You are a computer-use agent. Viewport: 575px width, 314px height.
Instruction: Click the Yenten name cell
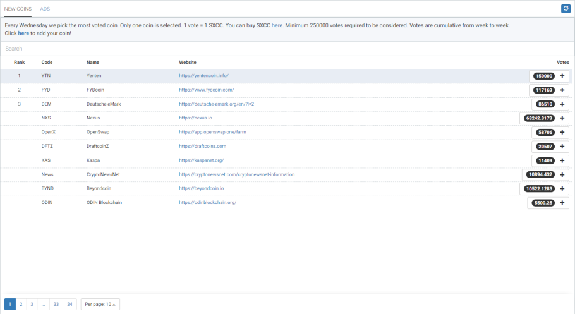[x=94, y=76]
